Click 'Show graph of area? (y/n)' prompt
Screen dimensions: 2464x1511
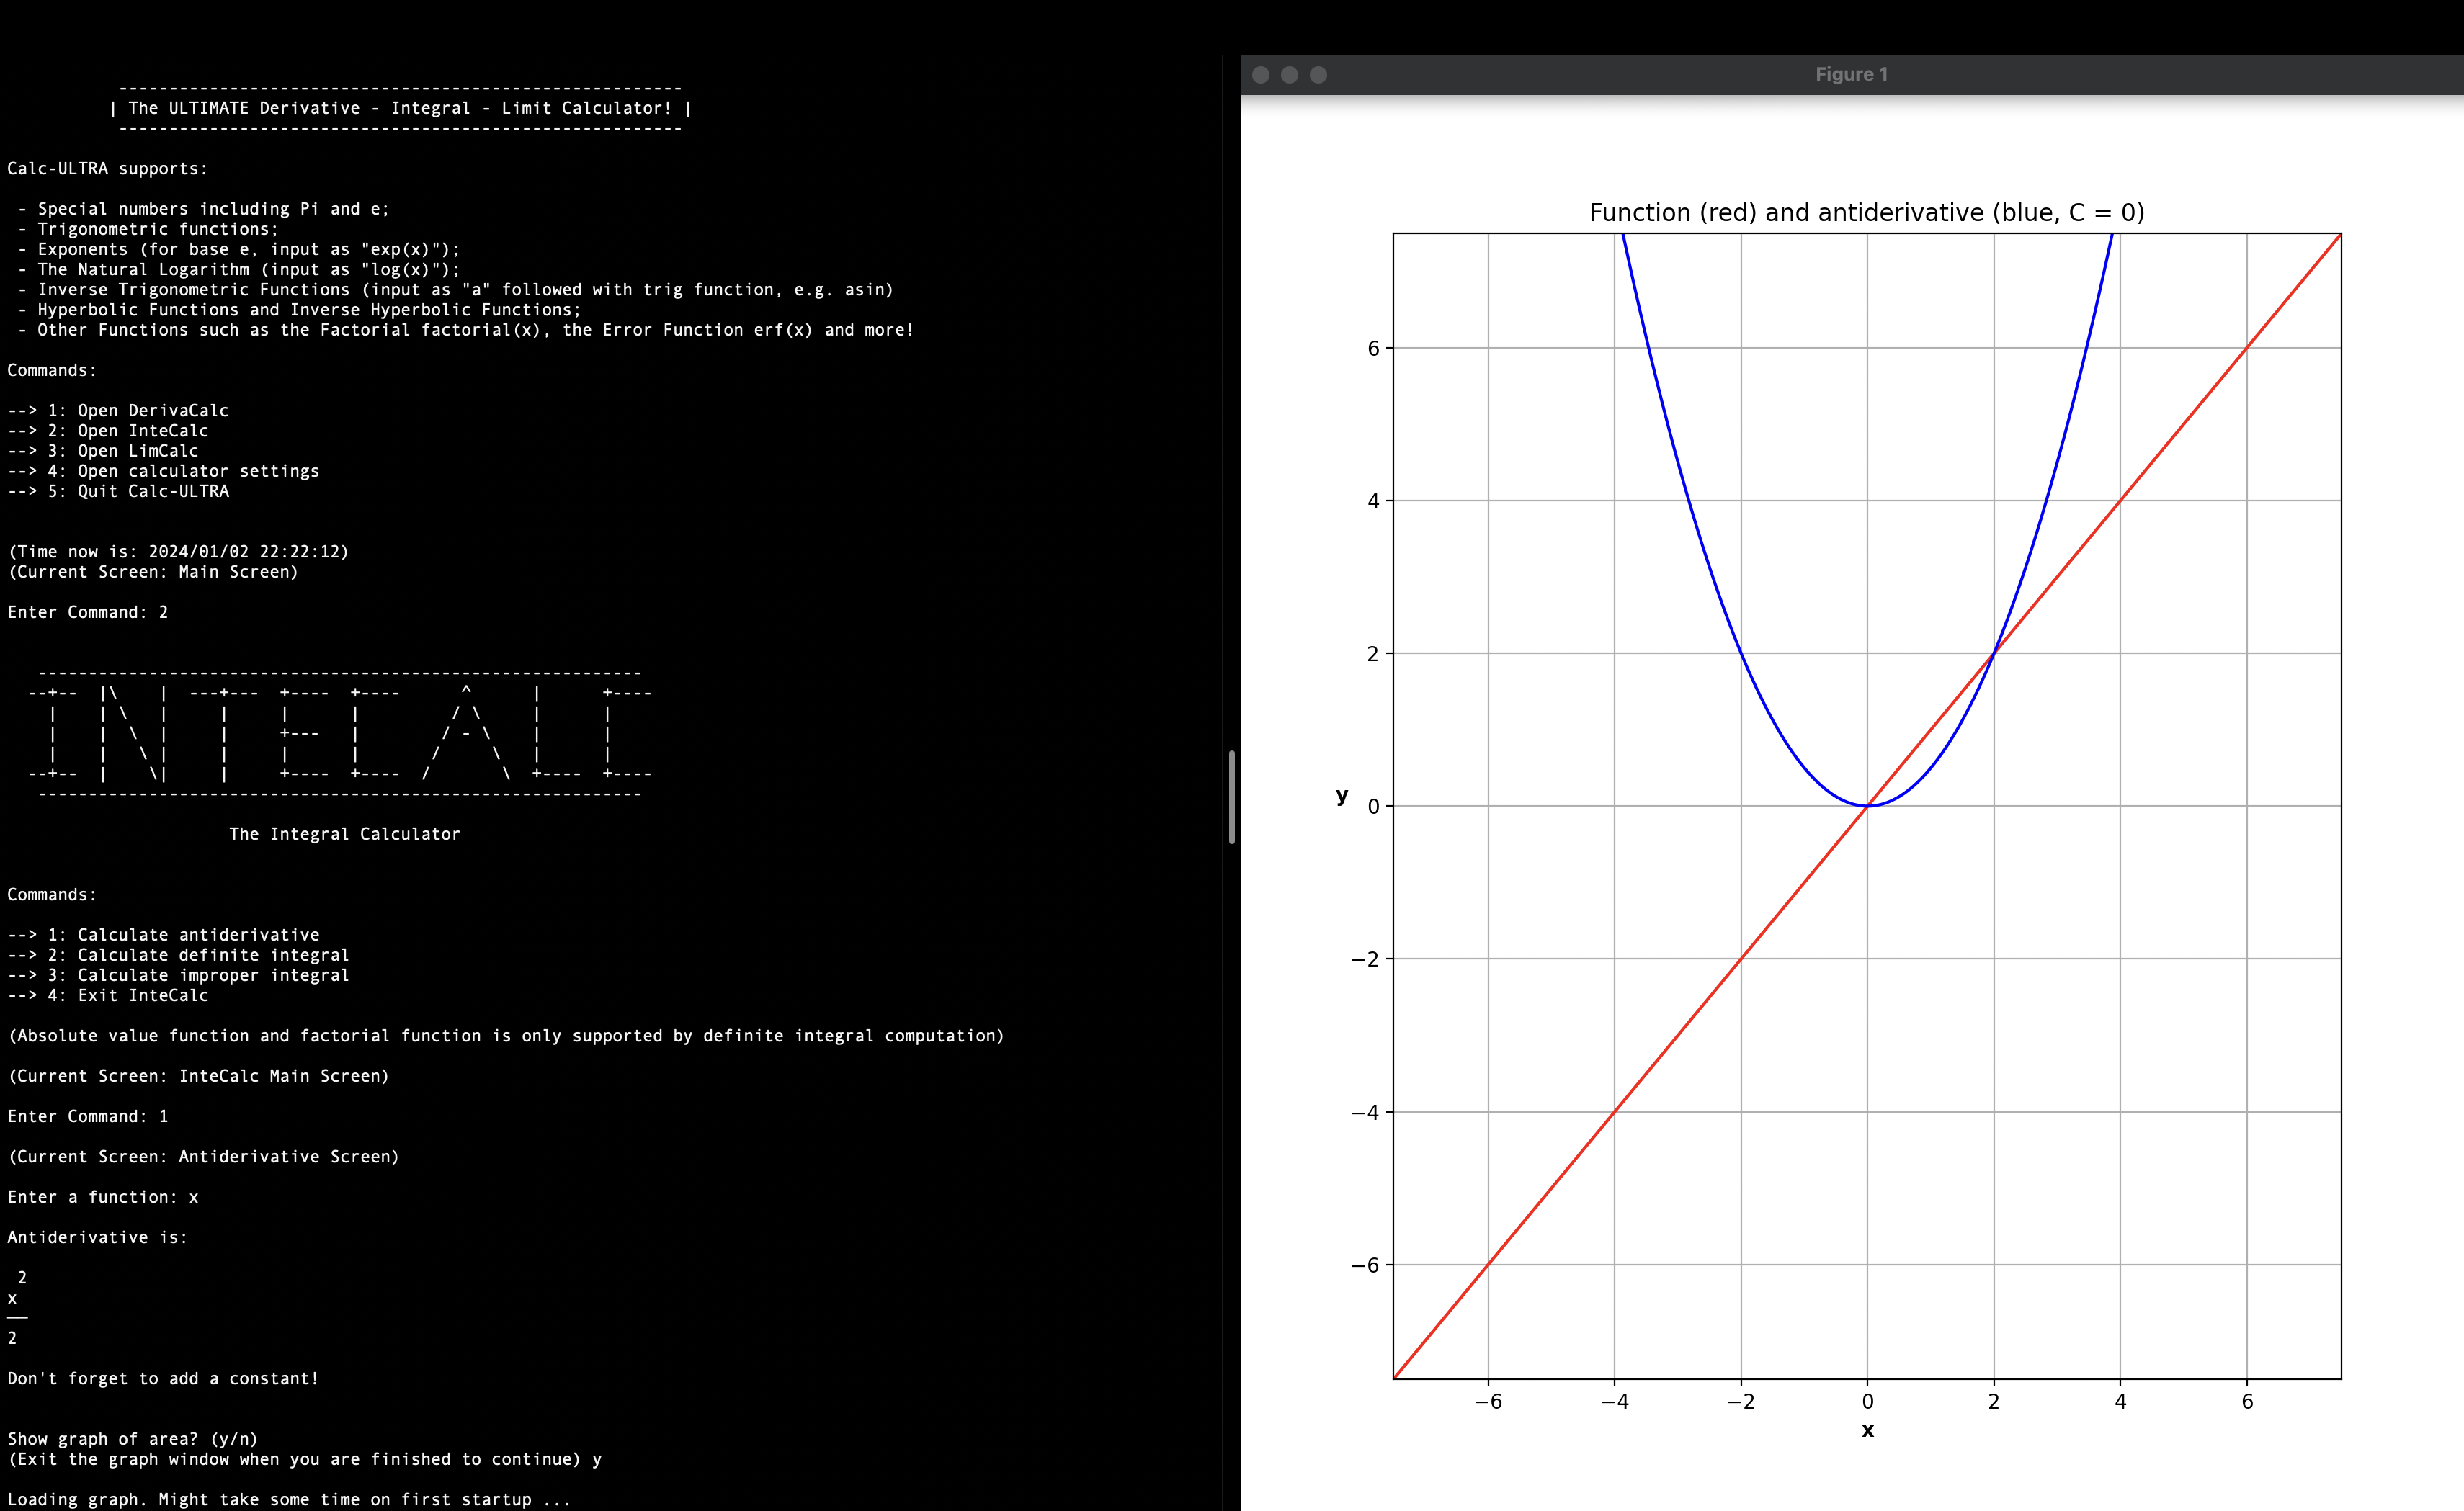coord(133,1439)
